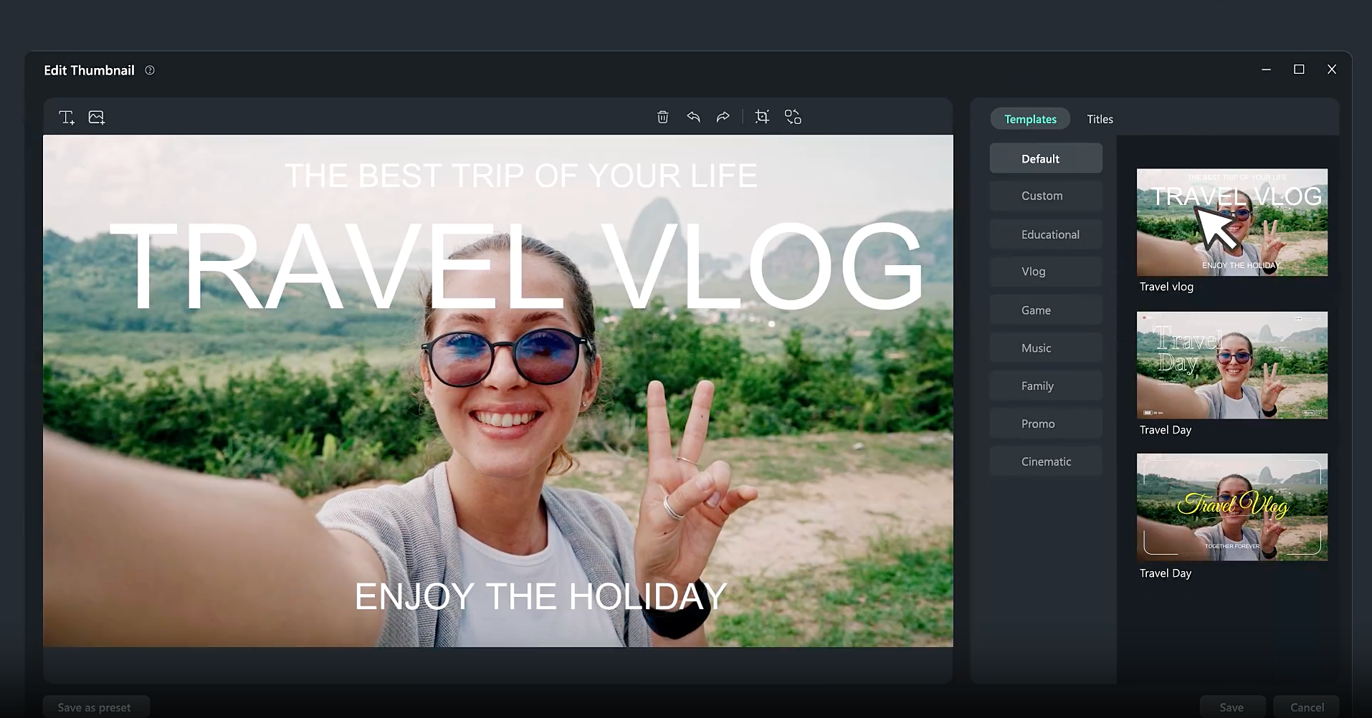Select the Add Text tool
Image resolution: width=1372 pixels, height=718 pixels.
(67, 118)
